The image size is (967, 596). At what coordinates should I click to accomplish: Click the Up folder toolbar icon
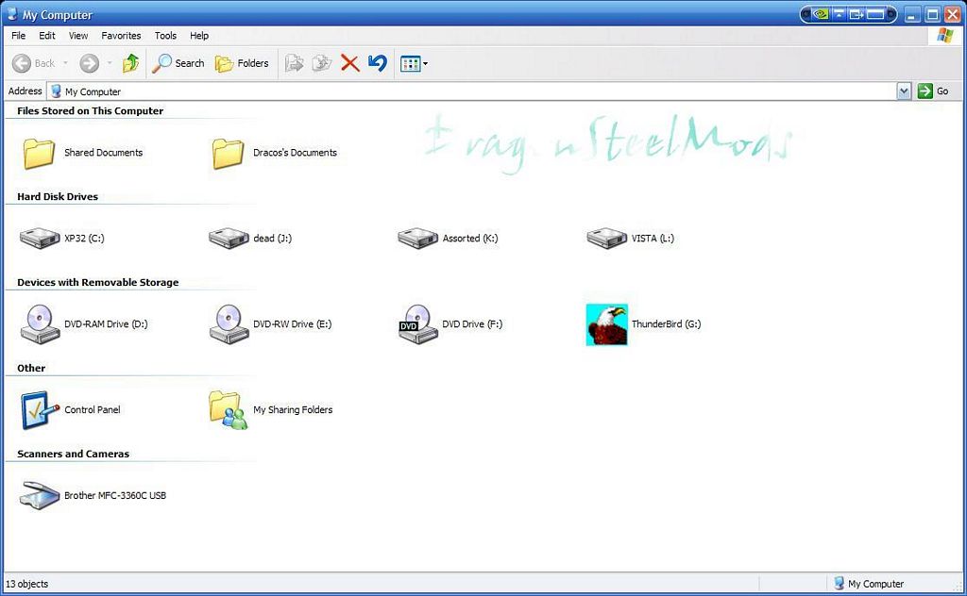(x=131, y=63)
